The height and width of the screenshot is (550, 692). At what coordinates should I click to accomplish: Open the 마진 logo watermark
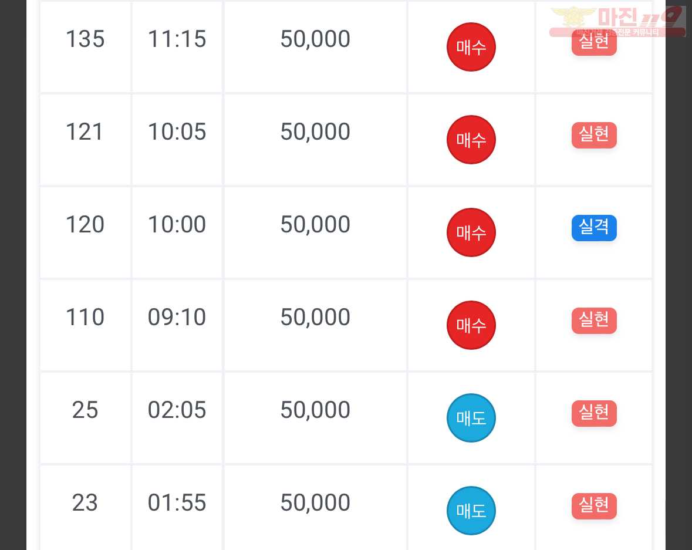click(617, 21)
